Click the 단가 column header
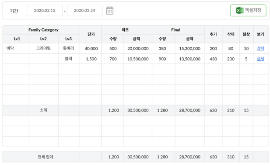 (91, 34)
